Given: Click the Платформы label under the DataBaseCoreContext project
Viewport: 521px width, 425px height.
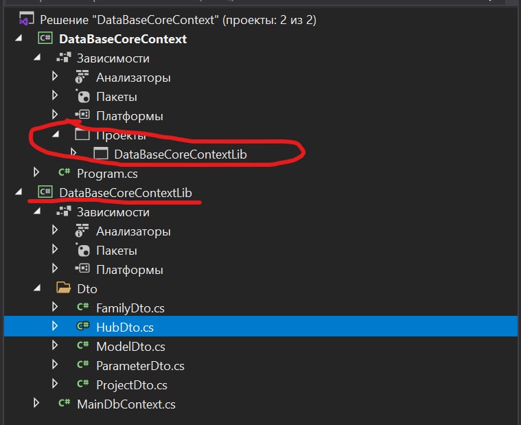Looking at the screenshot, I should click(130, 116).
